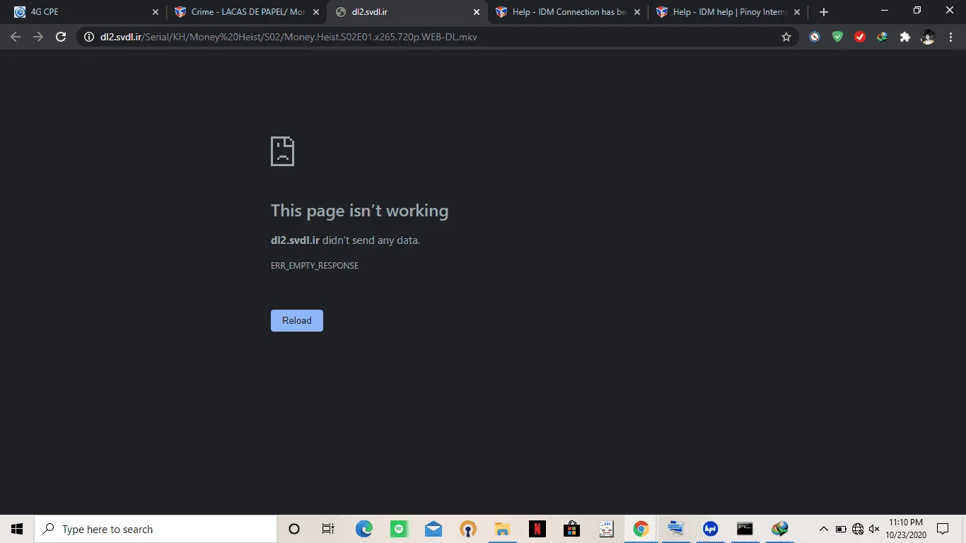Minimize the Chrome window
The height and width of the screenshot is (543, 966).
coord(885,11)
